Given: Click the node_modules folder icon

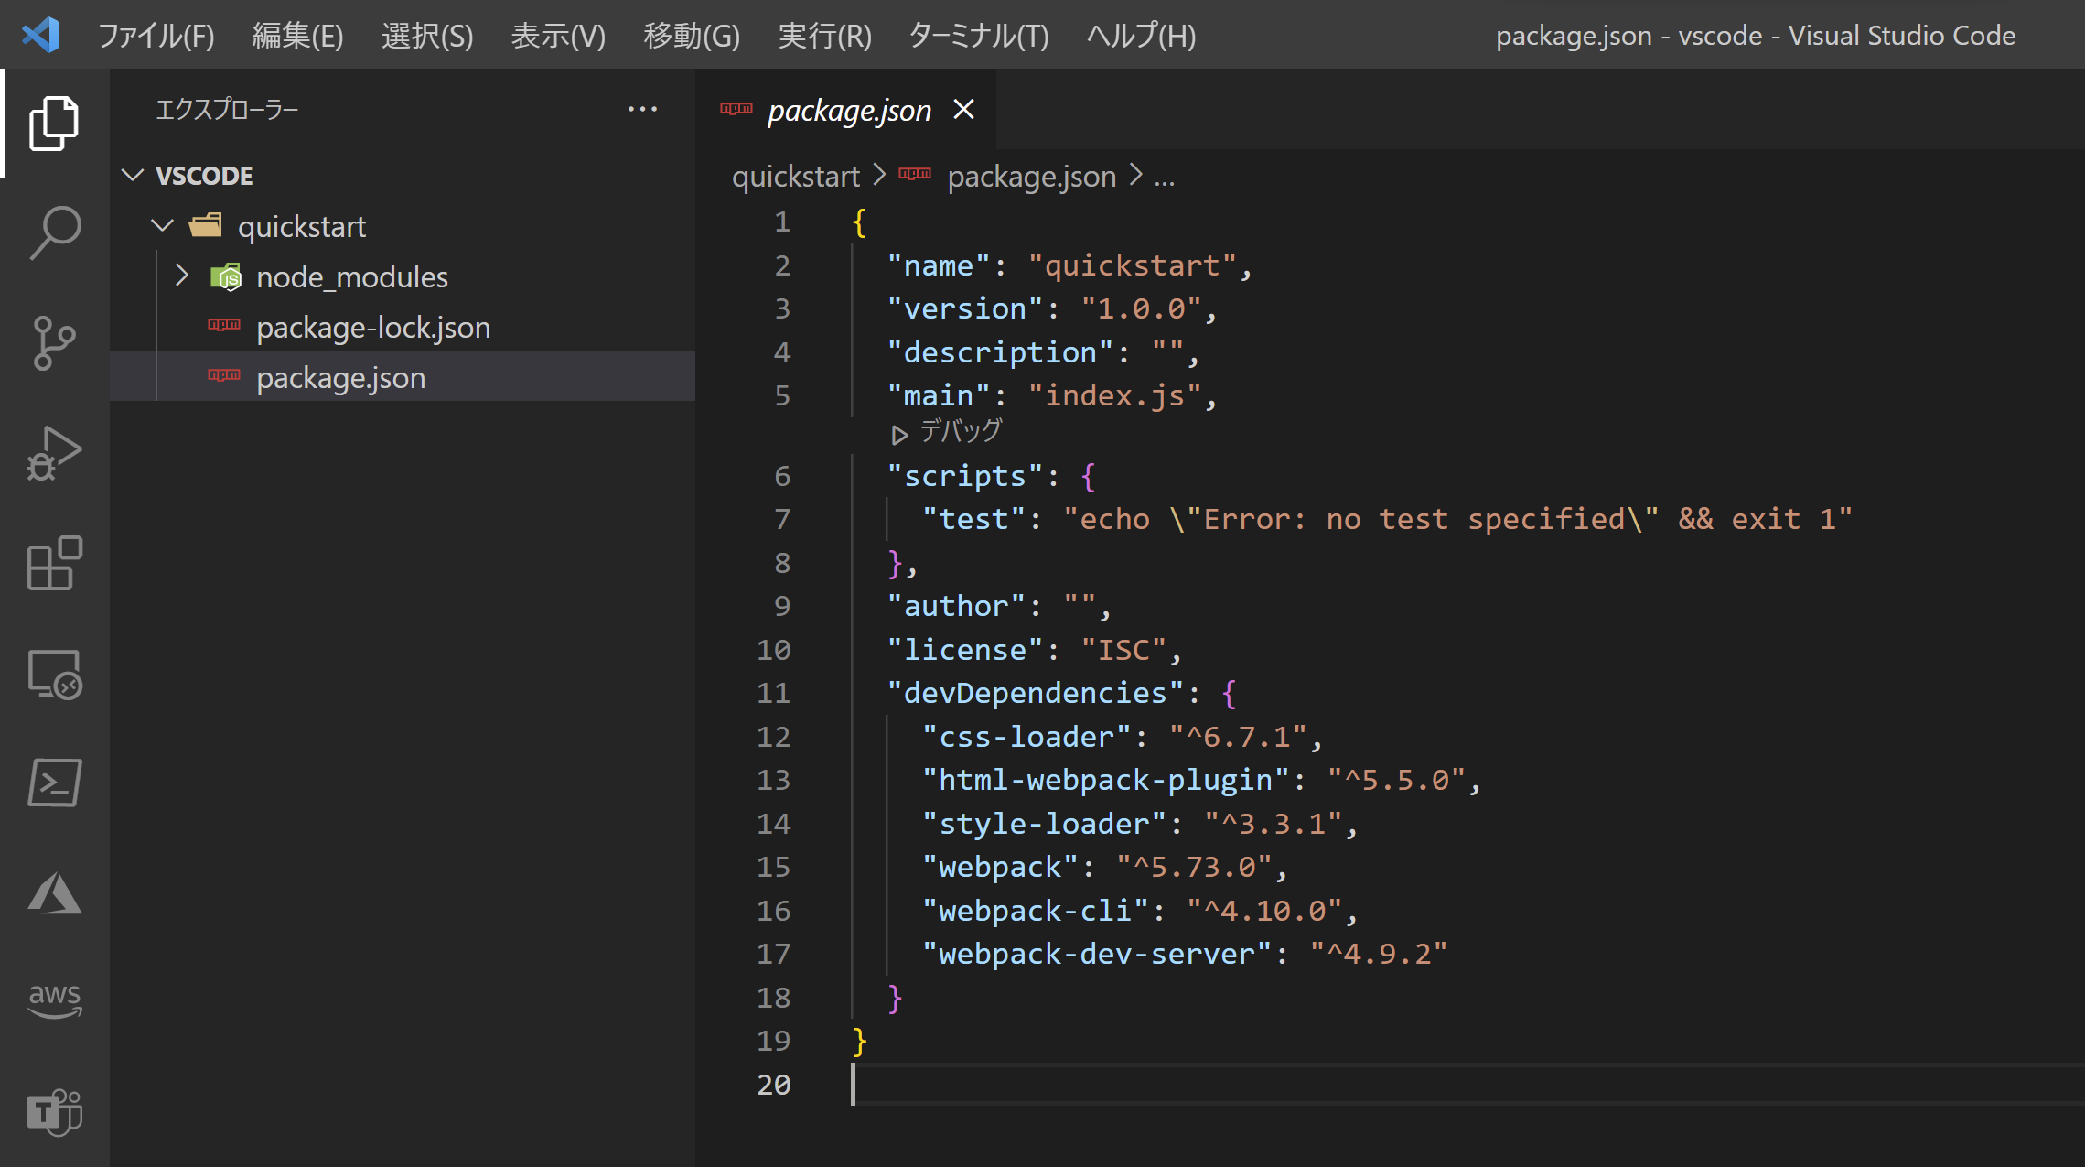Looking at the screenshot, I should 225,276.
